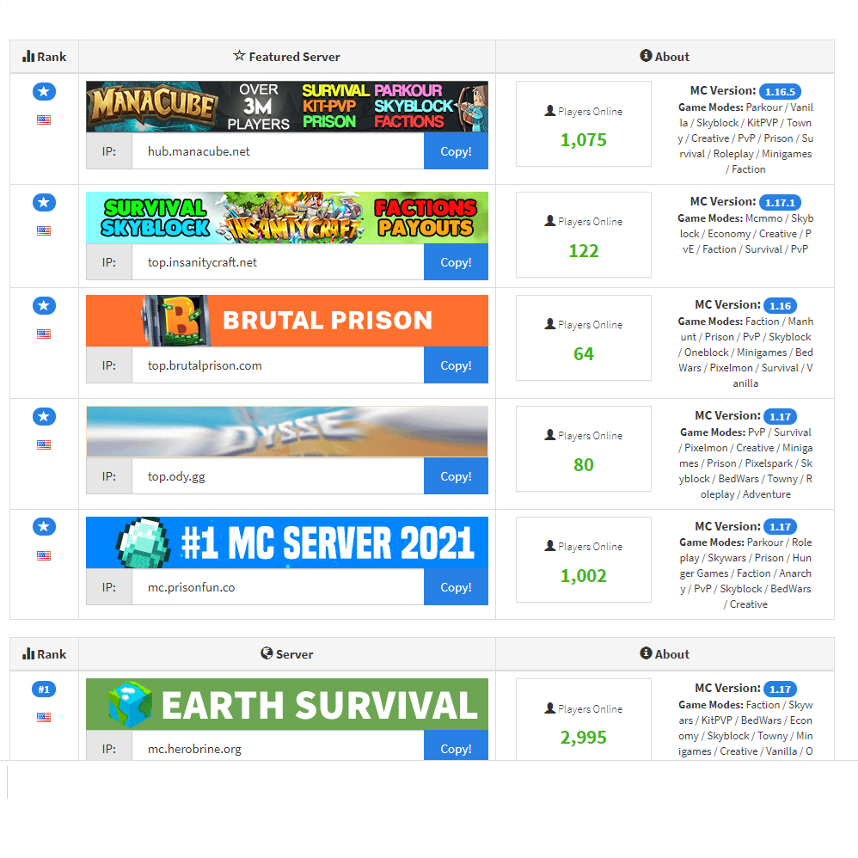
Task: Click the info icon in lower table About header
Action: (647, 653)
